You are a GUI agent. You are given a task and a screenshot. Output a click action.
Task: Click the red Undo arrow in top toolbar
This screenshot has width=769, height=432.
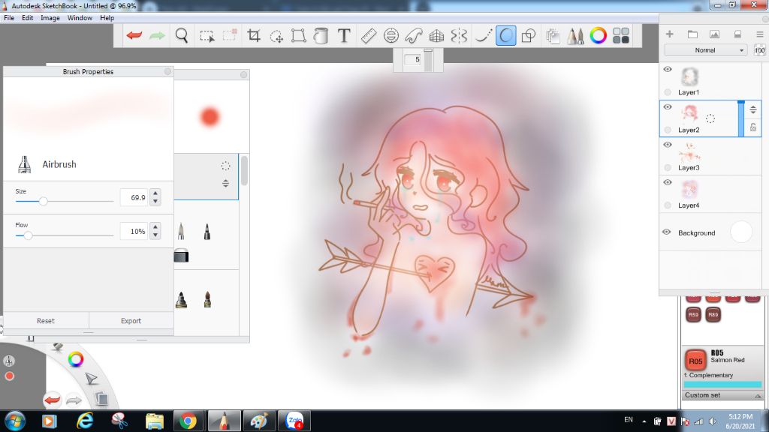point(134,35)
